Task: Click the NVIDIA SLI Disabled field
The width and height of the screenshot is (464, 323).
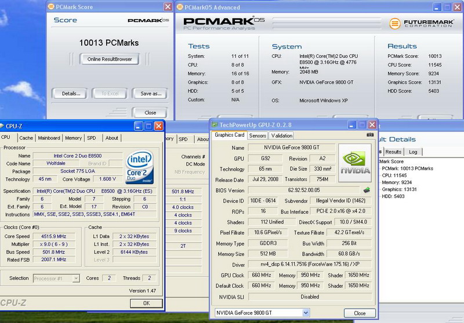Action: [x=310, y=297]
